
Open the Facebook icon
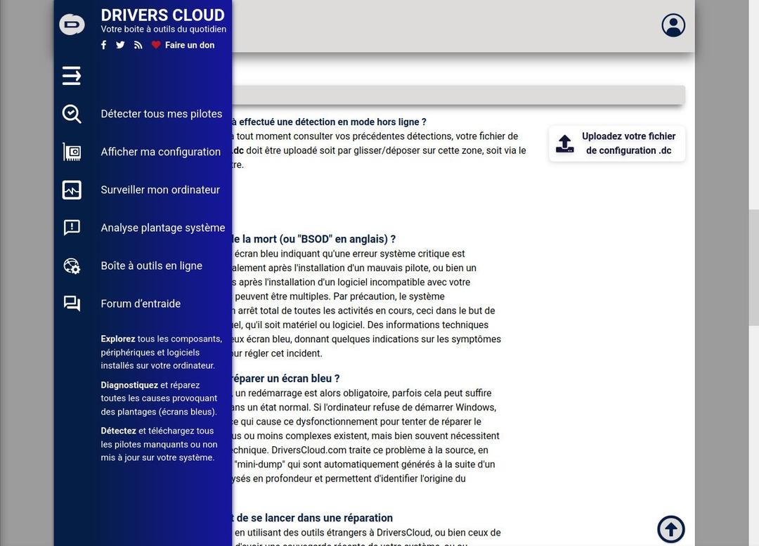103,44
